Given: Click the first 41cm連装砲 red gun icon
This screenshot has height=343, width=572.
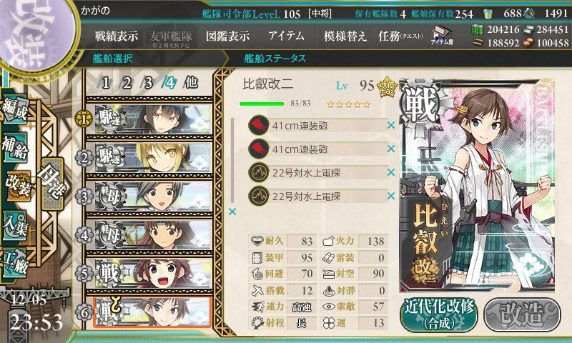Looking at the screenshot, I should pos(259,125).
